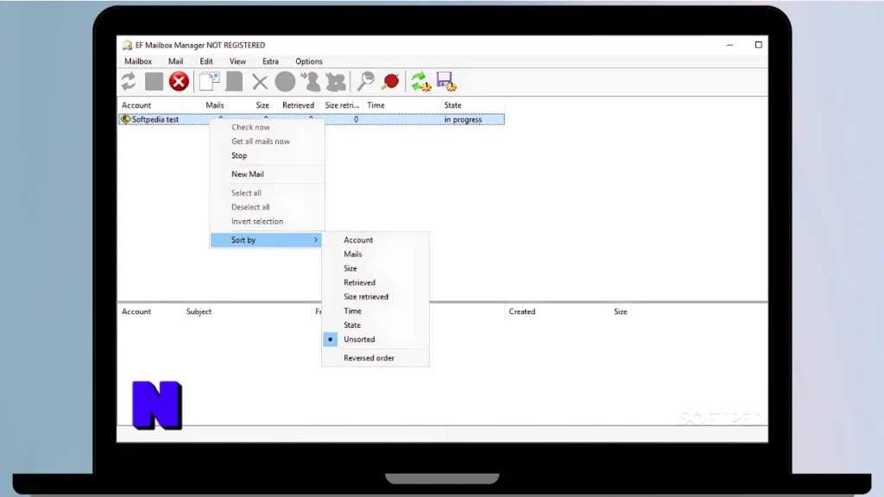Click the upper accounts list Account column header

(136, 105)
